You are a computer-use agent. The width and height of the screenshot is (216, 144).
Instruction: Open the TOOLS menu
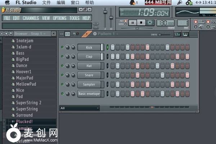pos(75,18)
